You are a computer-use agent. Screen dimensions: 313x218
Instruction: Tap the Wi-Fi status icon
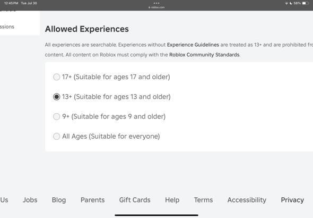pos(286,3)
